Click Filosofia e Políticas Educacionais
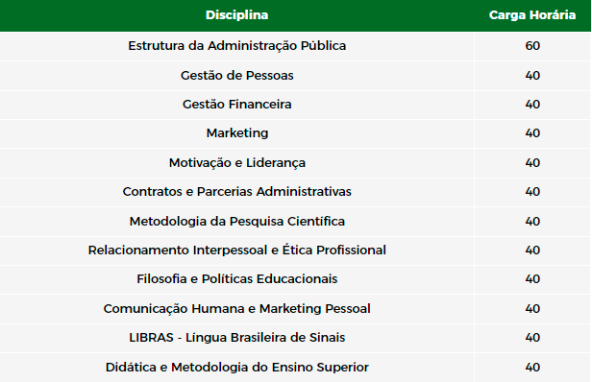592x382 pixels. pyautogui.click(x=236, y=279)
